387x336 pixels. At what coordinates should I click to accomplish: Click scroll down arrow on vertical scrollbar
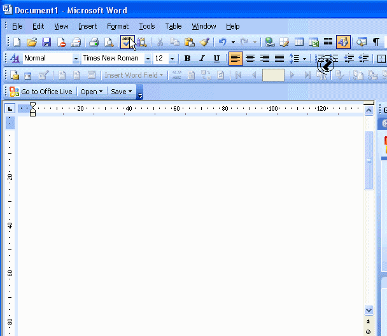point(369,310)
